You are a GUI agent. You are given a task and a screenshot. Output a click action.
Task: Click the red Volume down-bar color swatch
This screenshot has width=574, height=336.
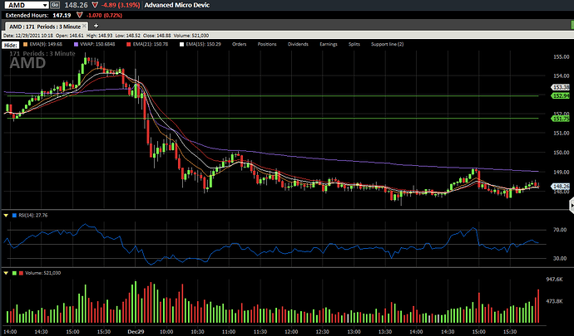point(21,273)
